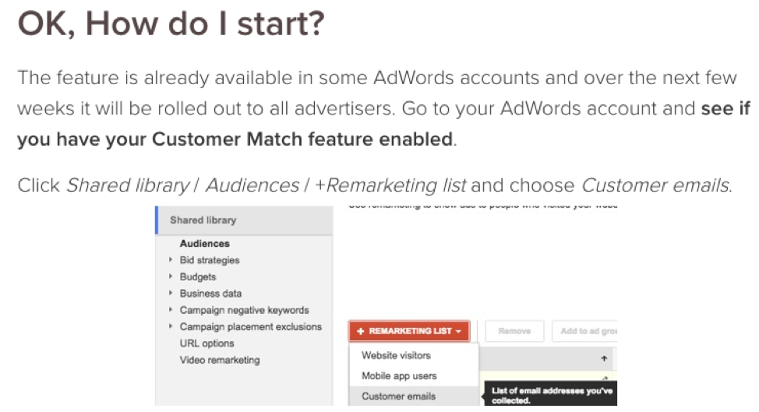The width and height of the screenshot is (759, 412).
Task: Choose Mobile app users menu entry
Action: 399,375
